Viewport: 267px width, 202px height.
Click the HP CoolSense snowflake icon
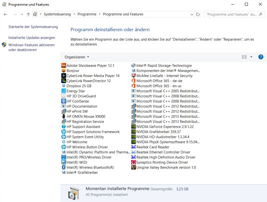(x=64, y=101)
